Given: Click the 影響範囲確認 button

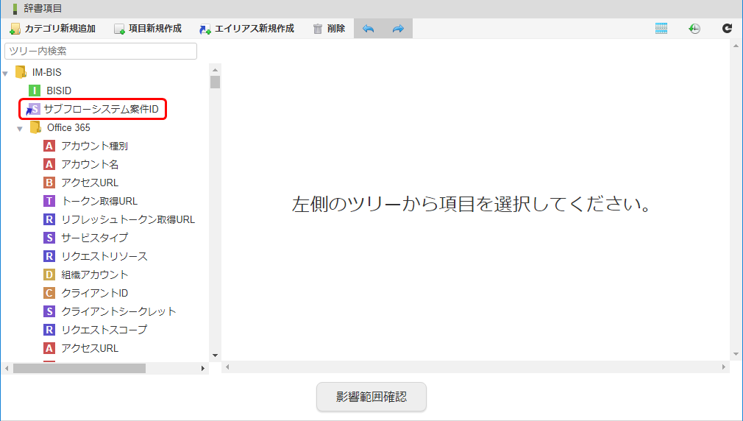Looking at the screenshot, I should [371, 397].
